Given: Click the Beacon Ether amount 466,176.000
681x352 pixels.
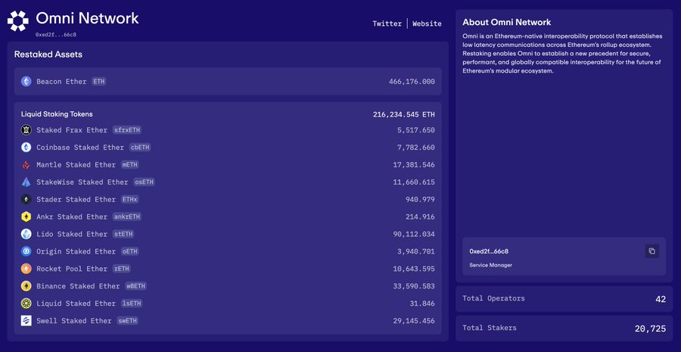Looking at the screenshot, I should point(412,82).
